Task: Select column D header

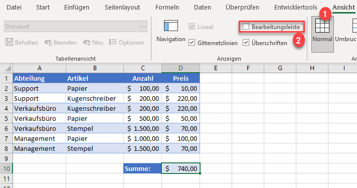Action: click(x=181, y=68)
